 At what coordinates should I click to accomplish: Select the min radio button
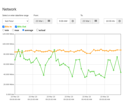click(x=3, y=30)
